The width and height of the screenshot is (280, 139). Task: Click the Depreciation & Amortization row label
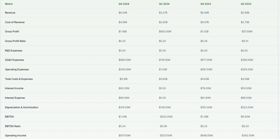(22, 107)
